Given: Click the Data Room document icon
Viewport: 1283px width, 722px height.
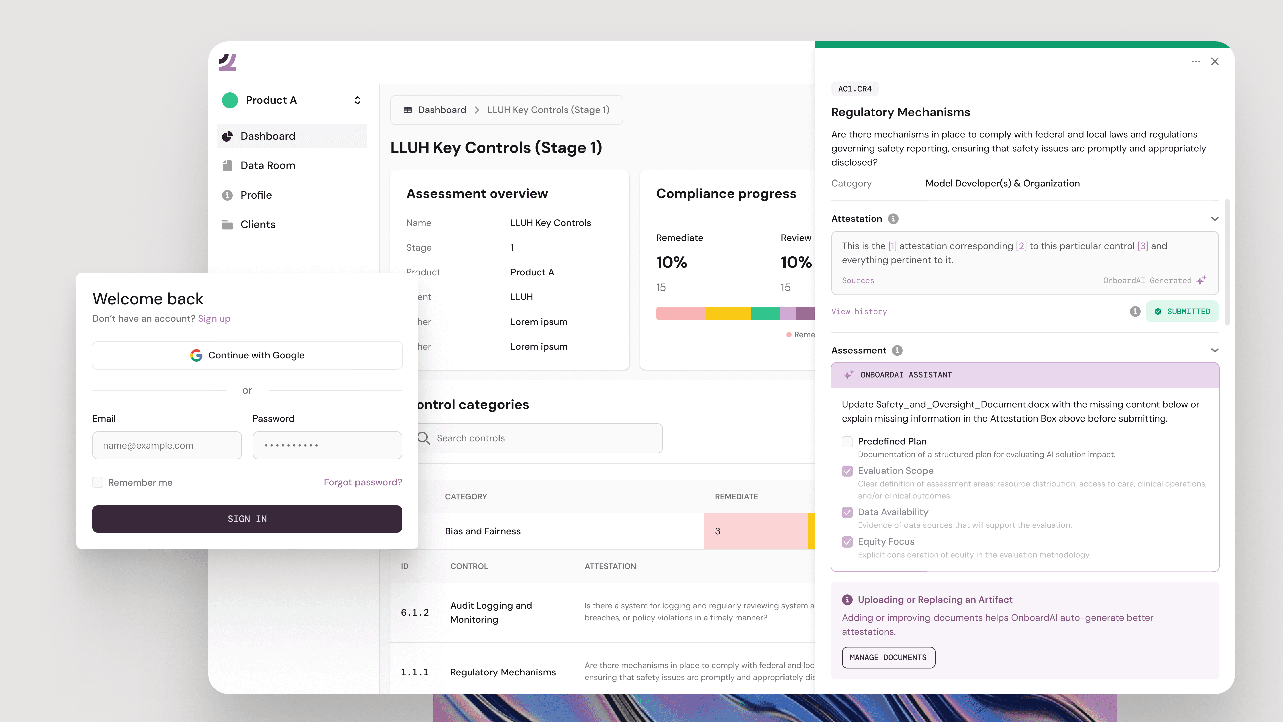Looking at the screenshot, I should (x=227, y=165).
